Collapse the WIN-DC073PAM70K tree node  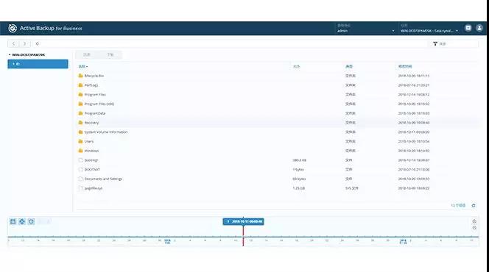(10, 55)
